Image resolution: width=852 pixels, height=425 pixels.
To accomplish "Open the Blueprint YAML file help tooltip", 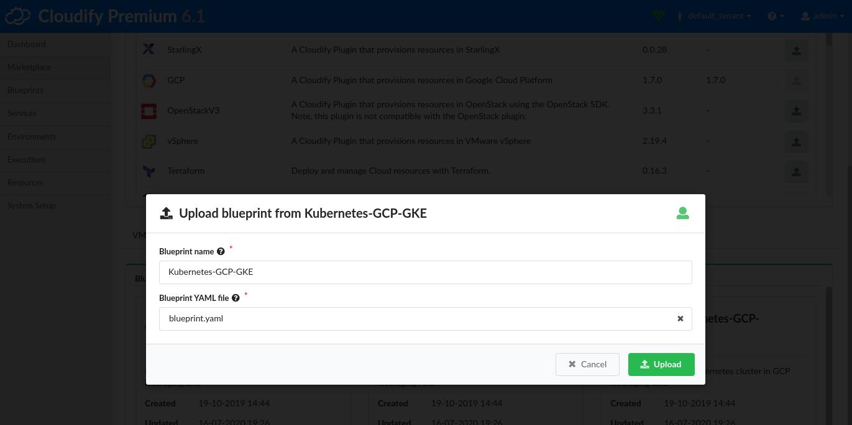I will (x=236, y=298).
